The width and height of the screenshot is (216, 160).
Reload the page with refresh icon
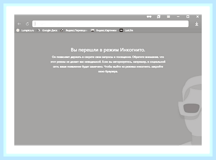pyautogui.click(x=27, y=24)
